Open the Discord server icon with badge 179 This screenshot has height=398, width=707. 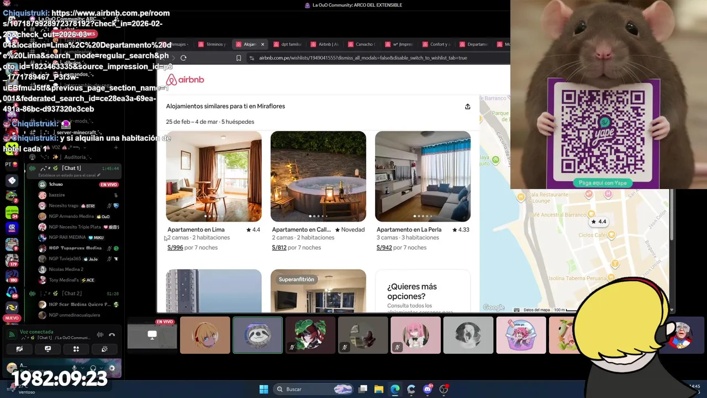[12, 260]
